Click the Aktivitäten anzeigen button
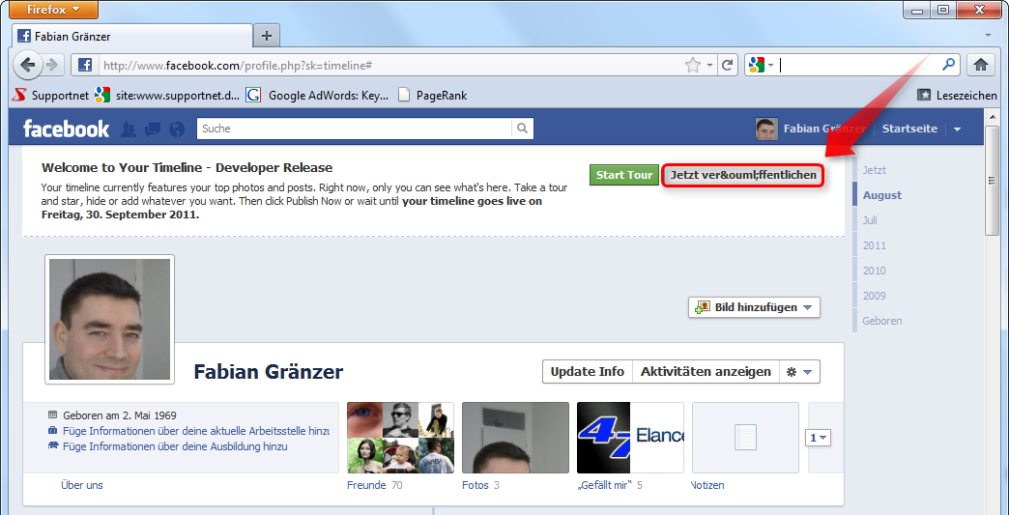Viewport: 1009px width, 515px height. tap(706, 372)
